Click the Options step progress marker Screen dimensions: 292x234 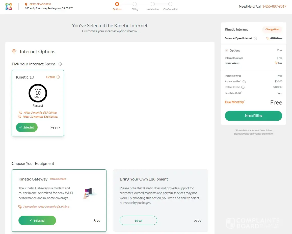(117, 4)
